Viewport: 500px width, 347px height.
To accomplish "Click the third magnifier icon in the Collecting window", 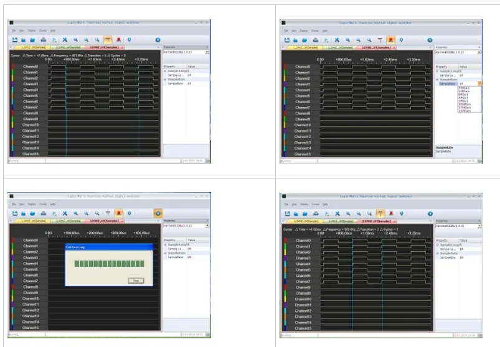I will pos(97,213).
